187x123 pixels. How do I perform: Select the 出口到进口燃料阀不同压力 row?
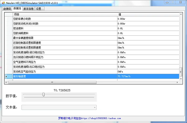click(92, 57)
